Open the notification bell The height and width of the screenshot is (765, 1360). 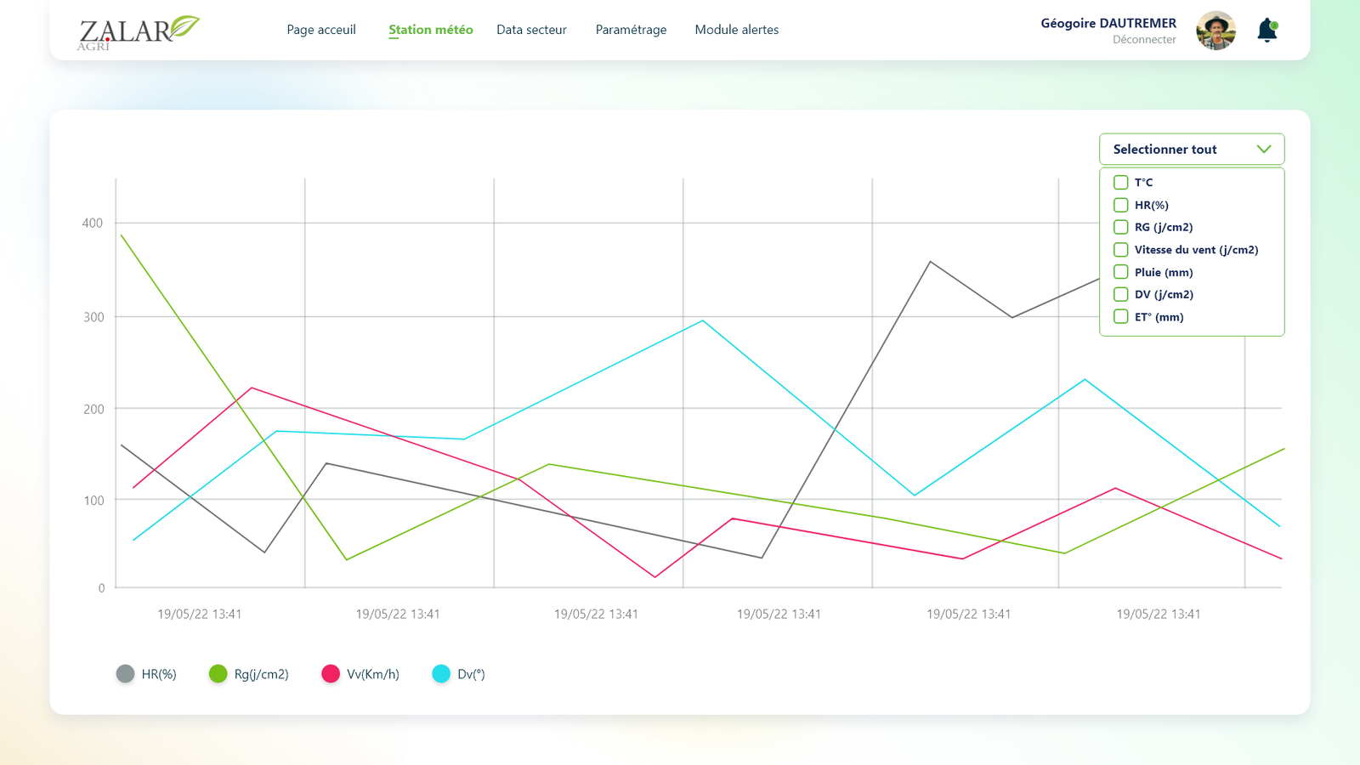[x=1266, y=31]
